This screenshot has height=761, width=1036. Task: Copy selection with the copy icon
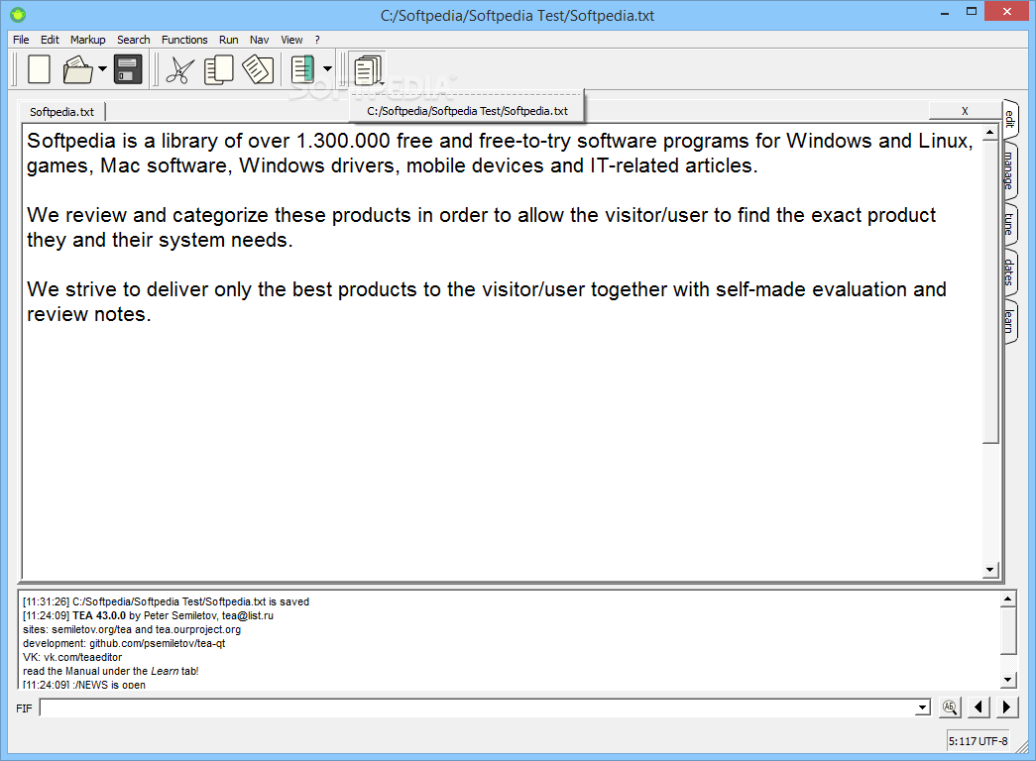(219, 69)
